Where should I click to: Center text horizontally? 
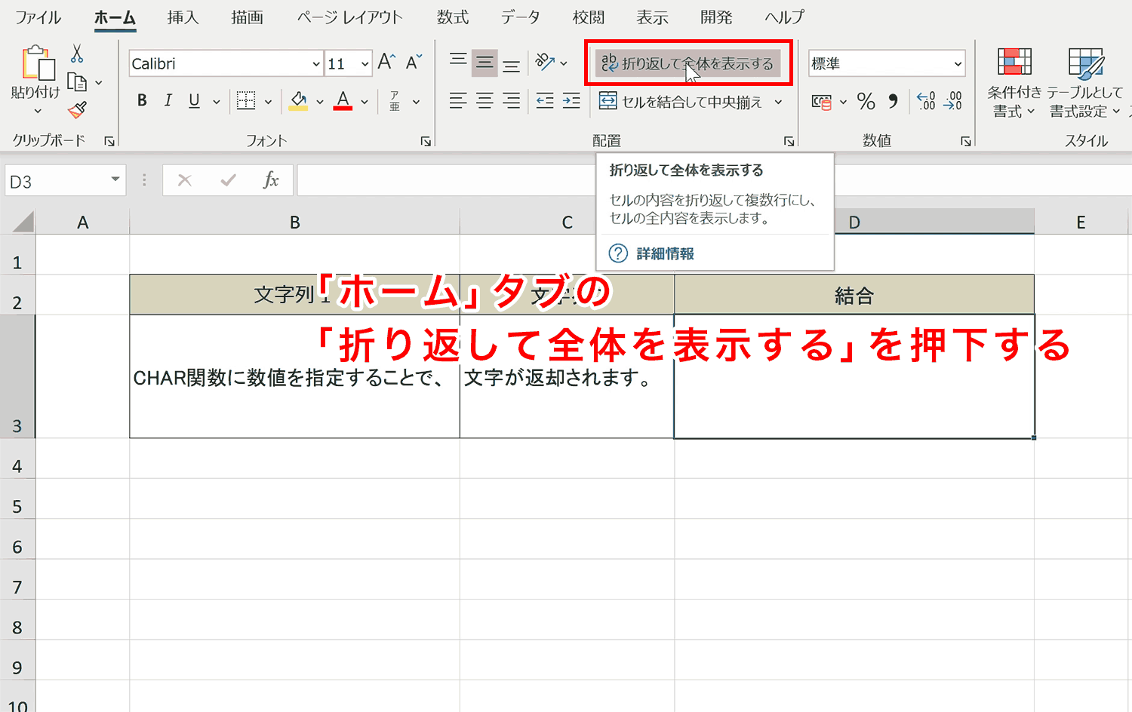click(485, 101)
